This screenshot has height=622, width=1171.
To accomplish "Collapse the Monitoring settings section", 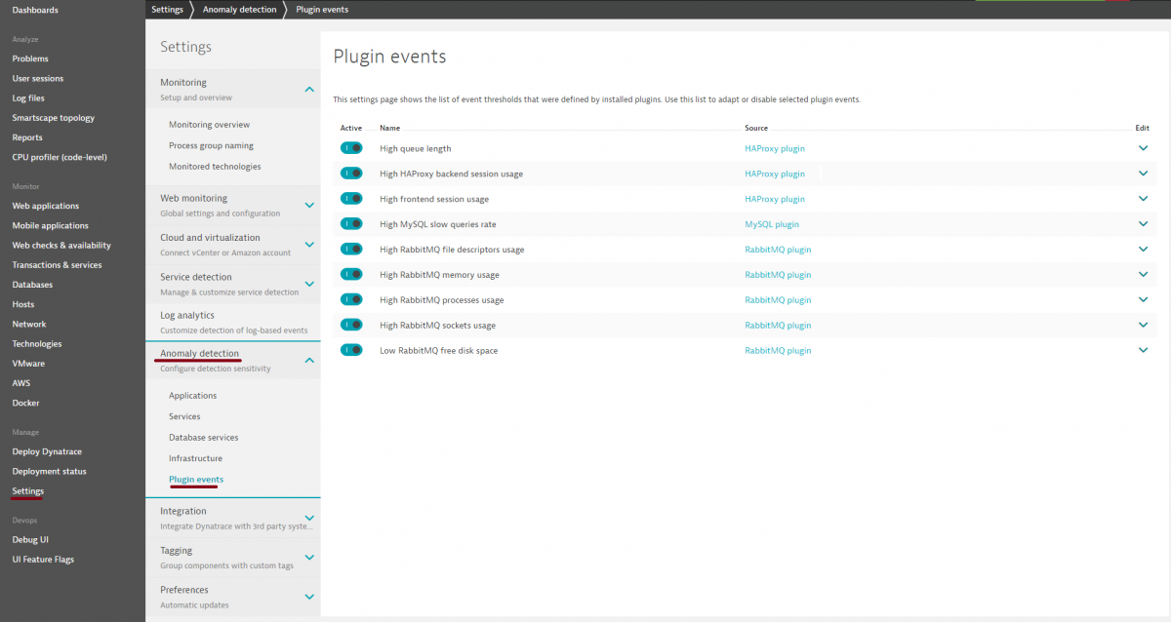I will (309, 88).
